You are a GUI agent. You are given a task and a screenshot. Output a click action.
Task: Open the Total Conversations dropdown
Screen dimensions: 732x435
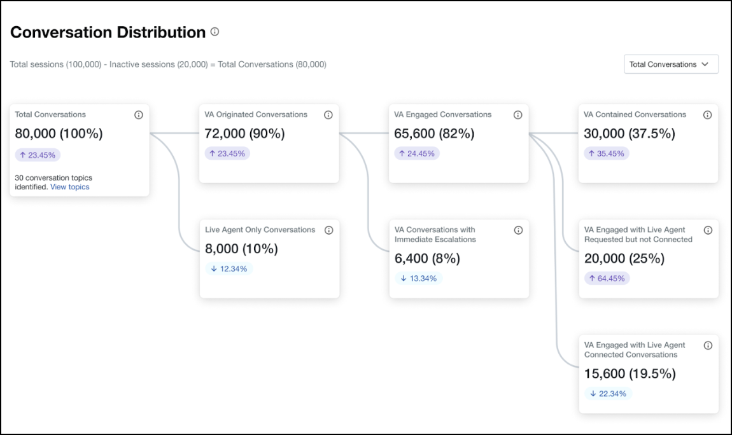click(671, 64)
